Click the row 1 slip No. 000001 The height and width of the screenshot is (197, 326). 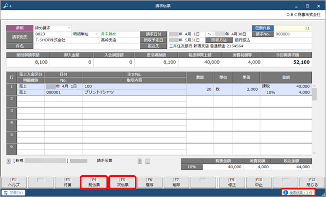pyautogui.click(x=54, y=93)
